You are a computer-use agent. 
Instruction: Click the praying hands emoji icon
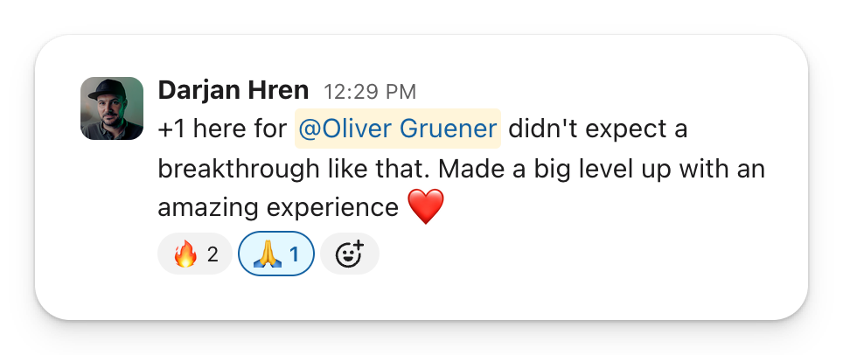(x=265, y=254)
